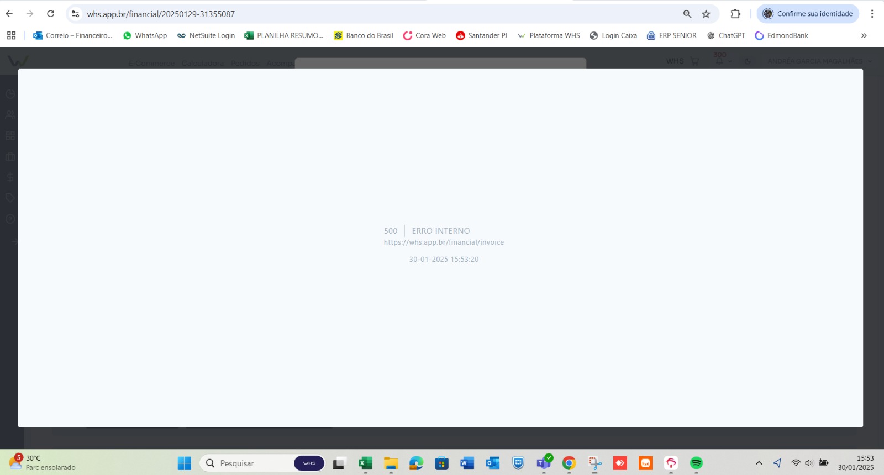Click the Confirme sua identidade button
Image resolution: width=884 pixels, height=475 pixels.
point(808,14)
